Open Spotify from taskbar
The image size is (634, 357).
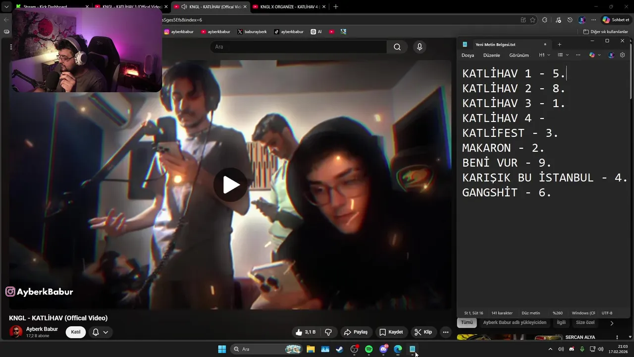[369, 349]
